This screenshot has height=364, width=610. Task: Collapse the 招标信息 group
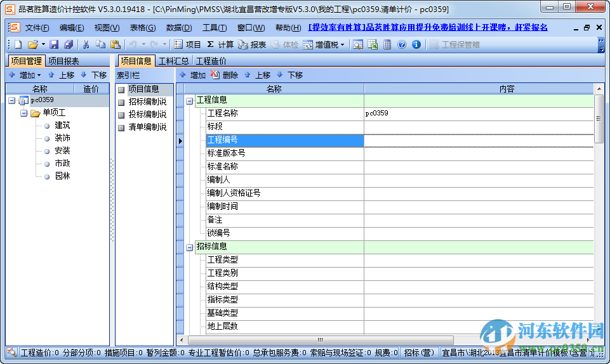click(189, 247)
